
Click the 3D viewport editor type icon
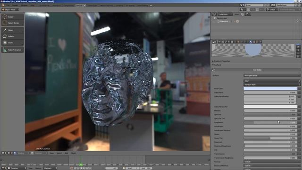[4, 153]
